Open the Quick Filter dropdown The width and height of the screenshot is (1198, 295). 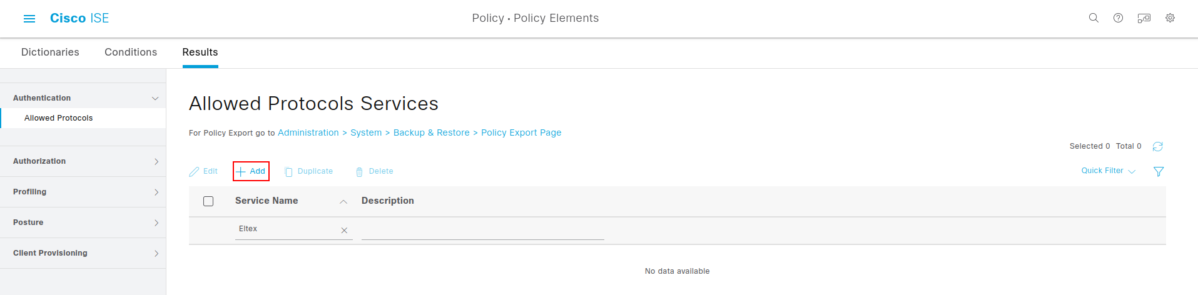(1108, 171)
